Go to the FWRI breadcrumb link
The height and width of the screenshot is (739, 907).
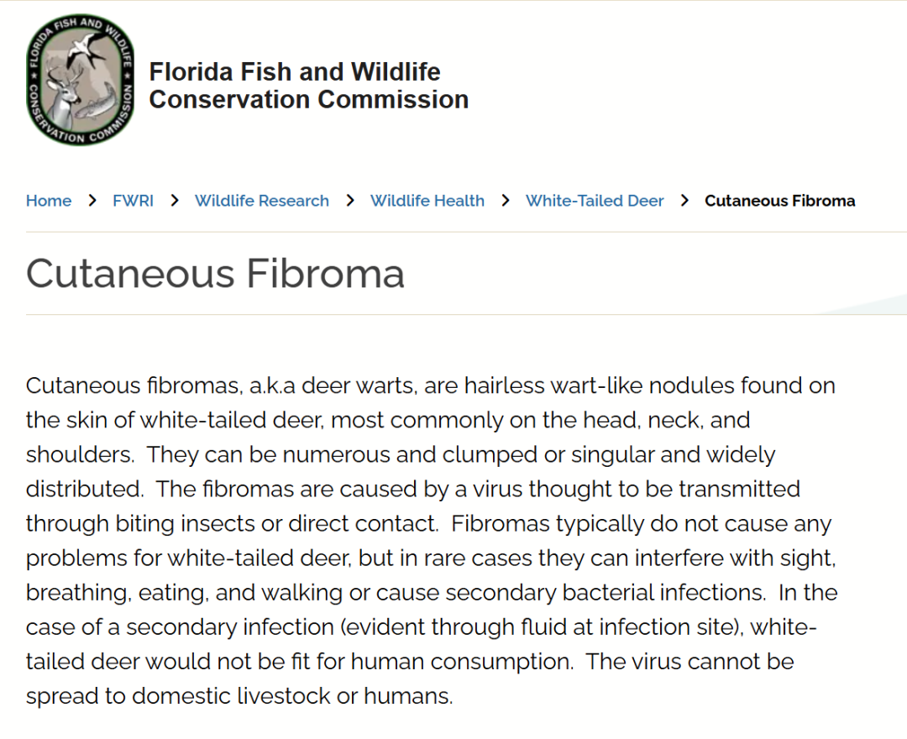point(133,201)
